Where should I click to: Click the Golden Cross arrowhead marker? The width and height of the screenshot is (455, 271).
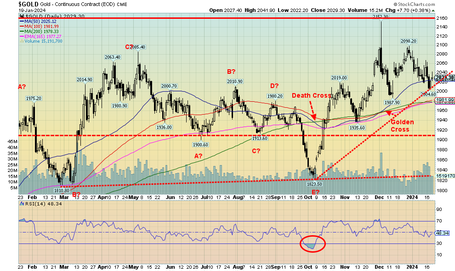click(389, 112)
